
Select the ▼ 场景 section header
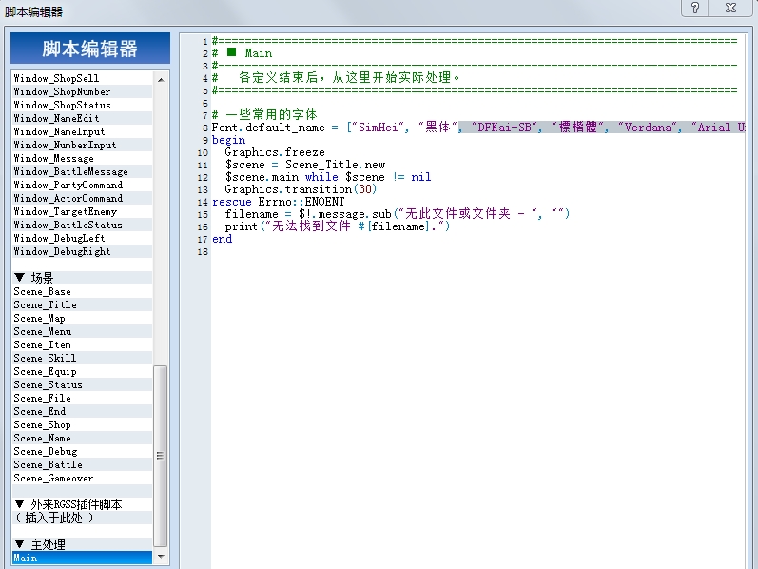click(x=82, y=278)
